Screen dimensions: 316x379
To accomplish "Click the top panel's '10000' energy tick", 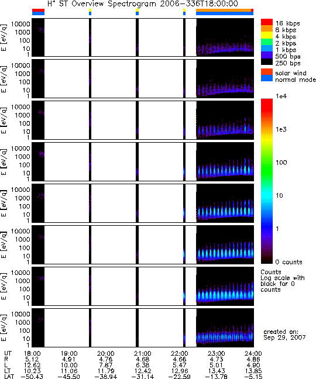I will (20, 24).
